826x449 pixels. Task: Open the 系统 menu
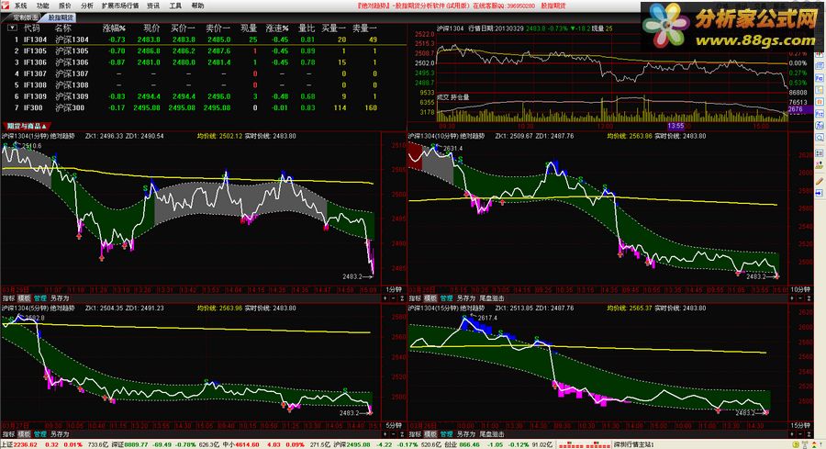point(20,6)
